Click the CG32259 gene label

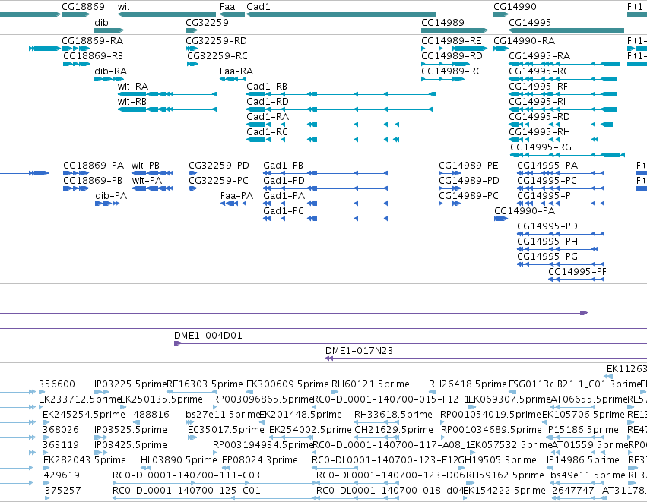pos(207,22)
